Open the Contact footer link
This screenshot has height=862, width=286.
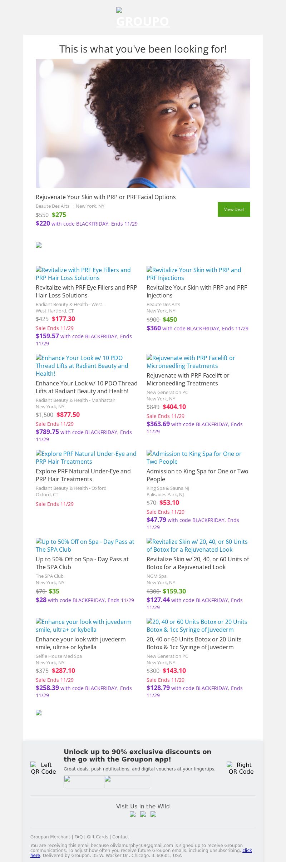[x=120, y=837]
